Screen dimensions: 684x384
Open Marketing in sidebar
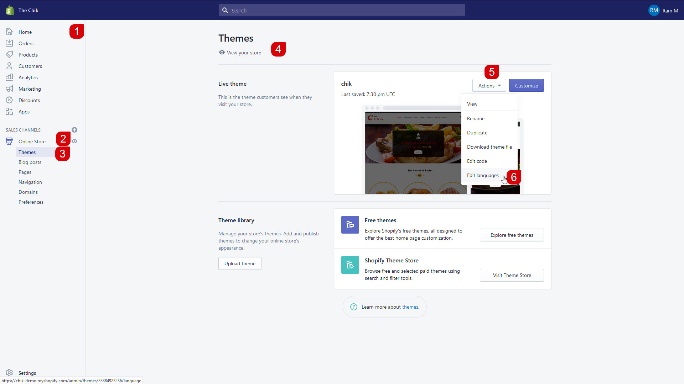point(30,89)
